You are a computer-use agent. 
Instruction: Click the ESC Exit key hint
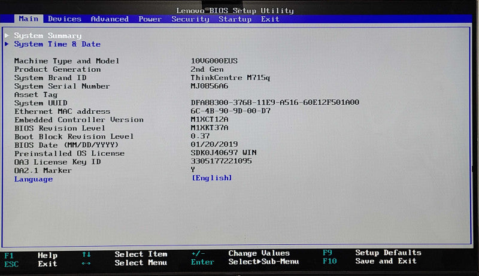(31, 264)
